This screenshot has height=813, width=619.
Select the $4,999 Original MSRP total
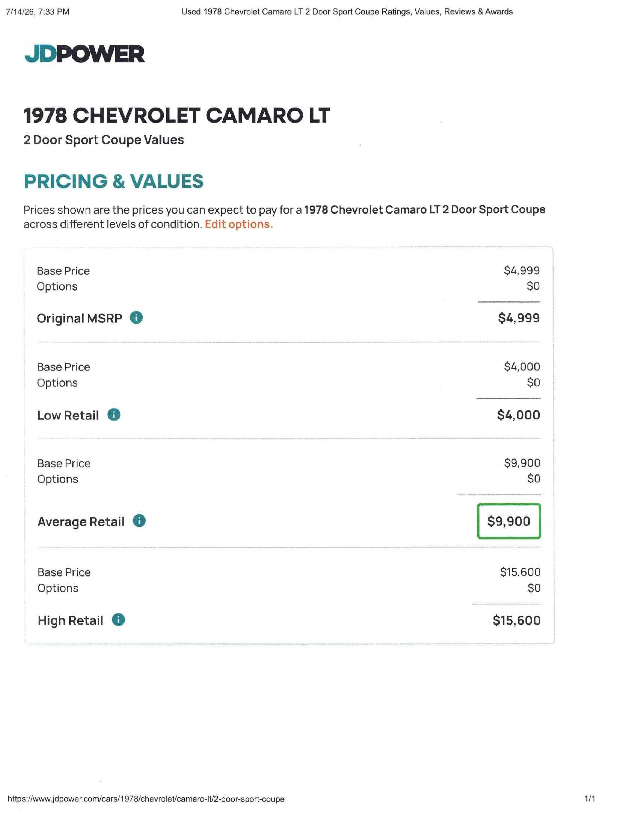519,318
